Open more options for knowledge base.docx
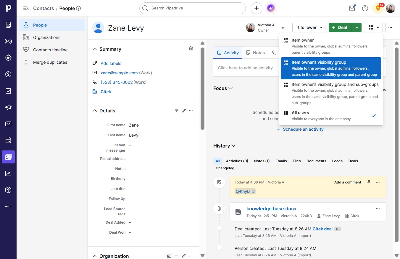Image resolution: width=400 pixels, height=259 pixels. (x=378, y=209)
